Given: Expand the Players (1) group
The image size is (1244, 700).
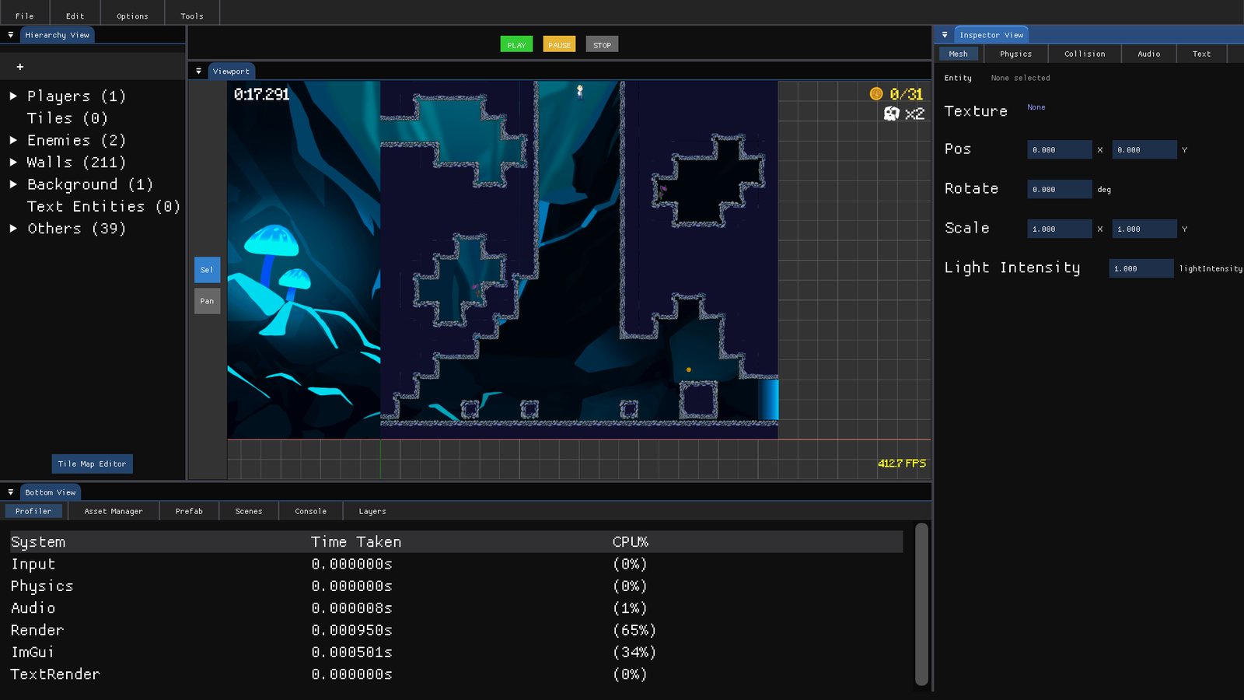Looking at the screenshot, I should [x=13, y=96].
